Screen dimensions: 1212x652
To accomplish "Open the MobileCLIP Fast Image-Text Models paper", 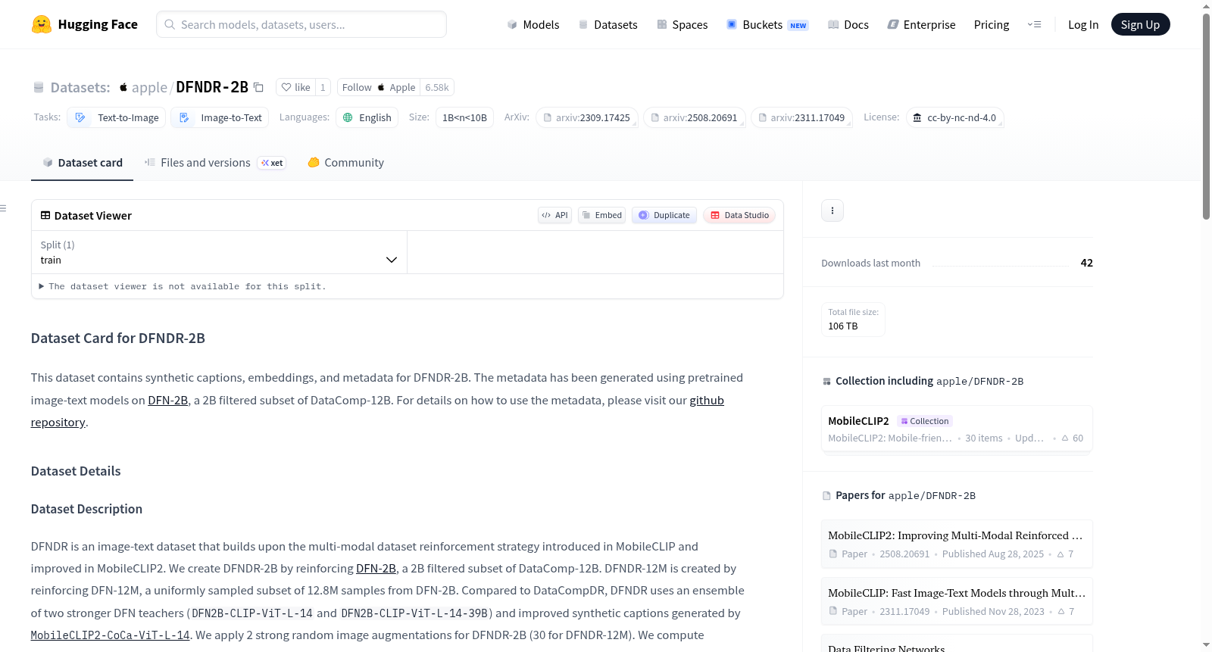I will [x=957, y=601].
